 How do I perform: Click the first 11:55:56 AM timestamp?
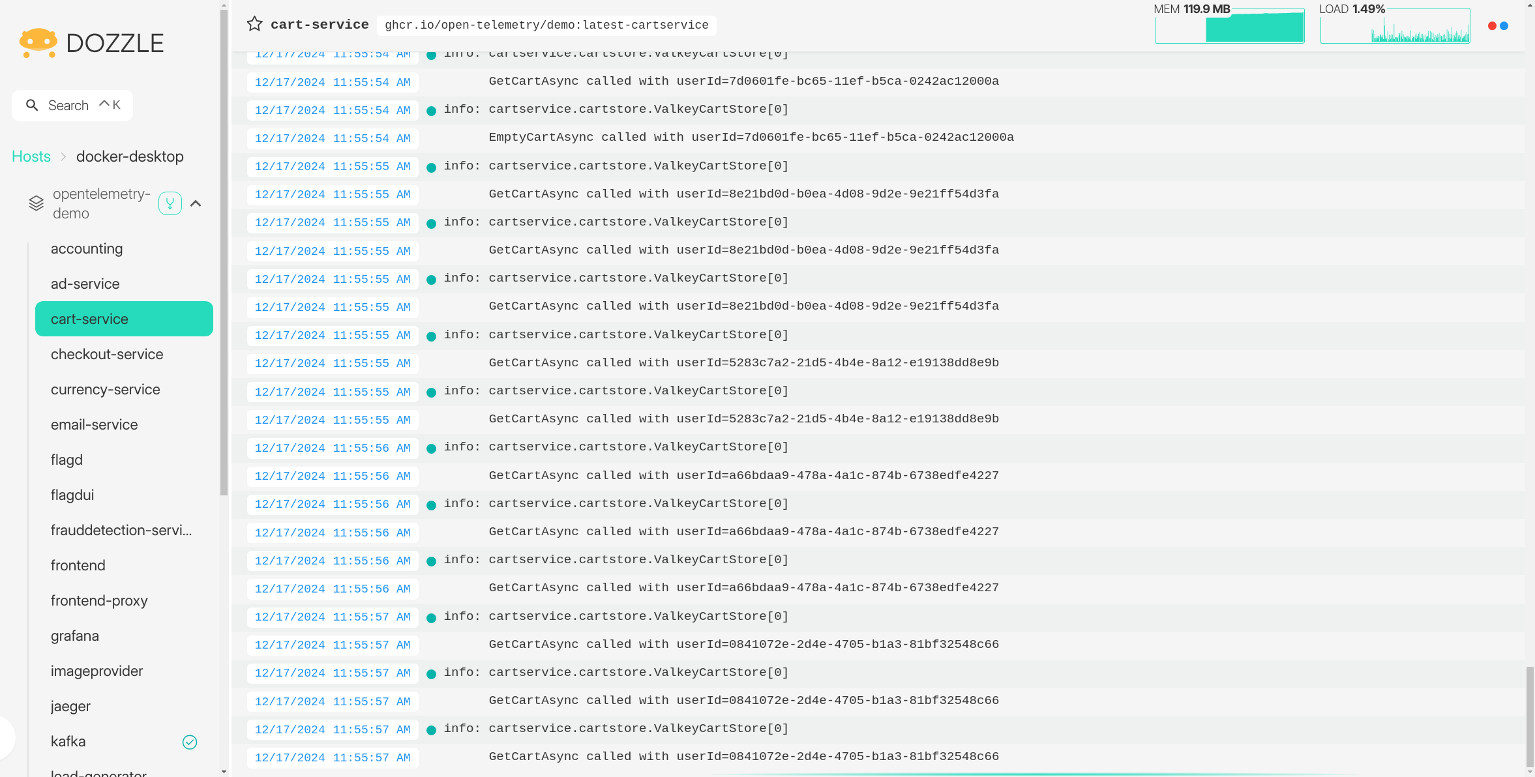[333, 448]
